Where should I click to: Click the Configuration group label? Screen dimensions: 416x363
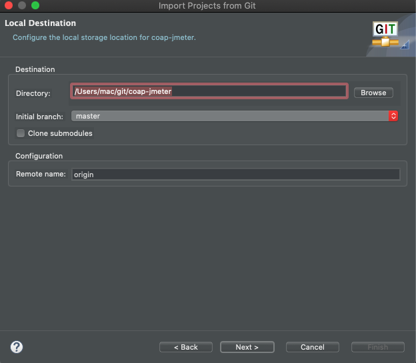(39, 156)
